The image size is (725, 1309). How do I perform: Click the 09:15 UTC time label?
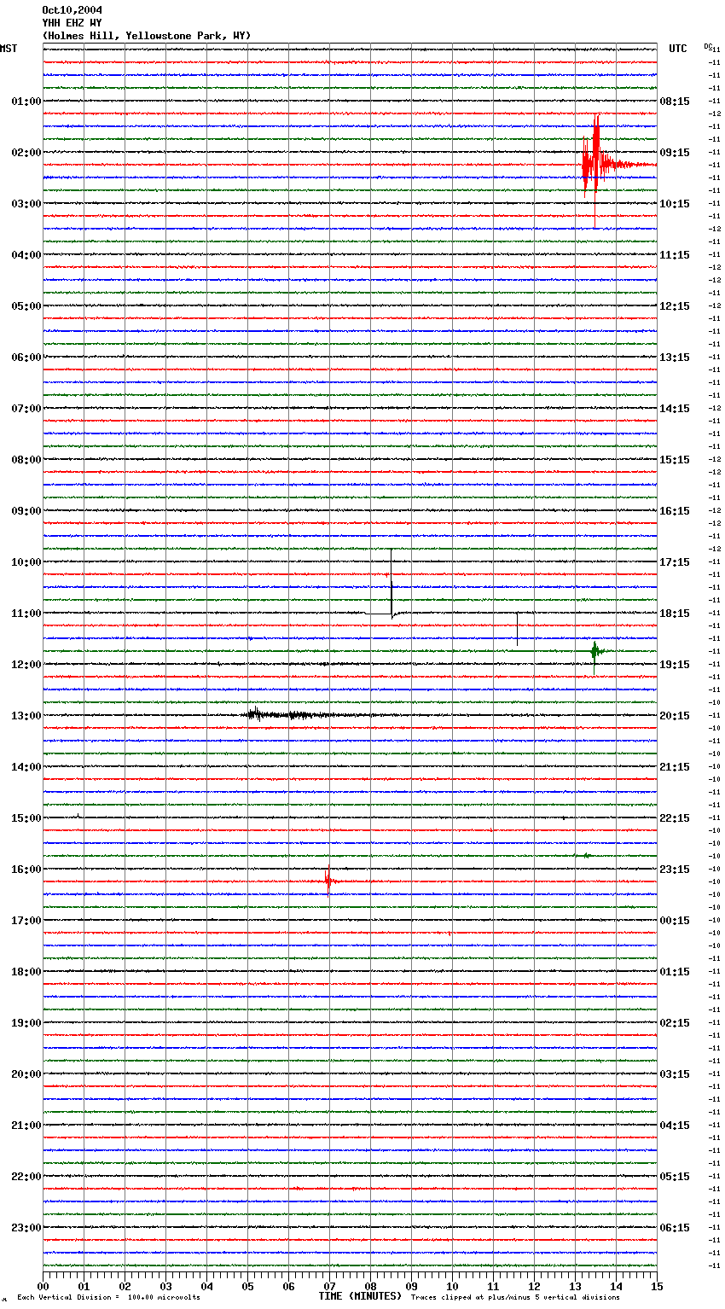pyautogui.click(x=675, y=153)
